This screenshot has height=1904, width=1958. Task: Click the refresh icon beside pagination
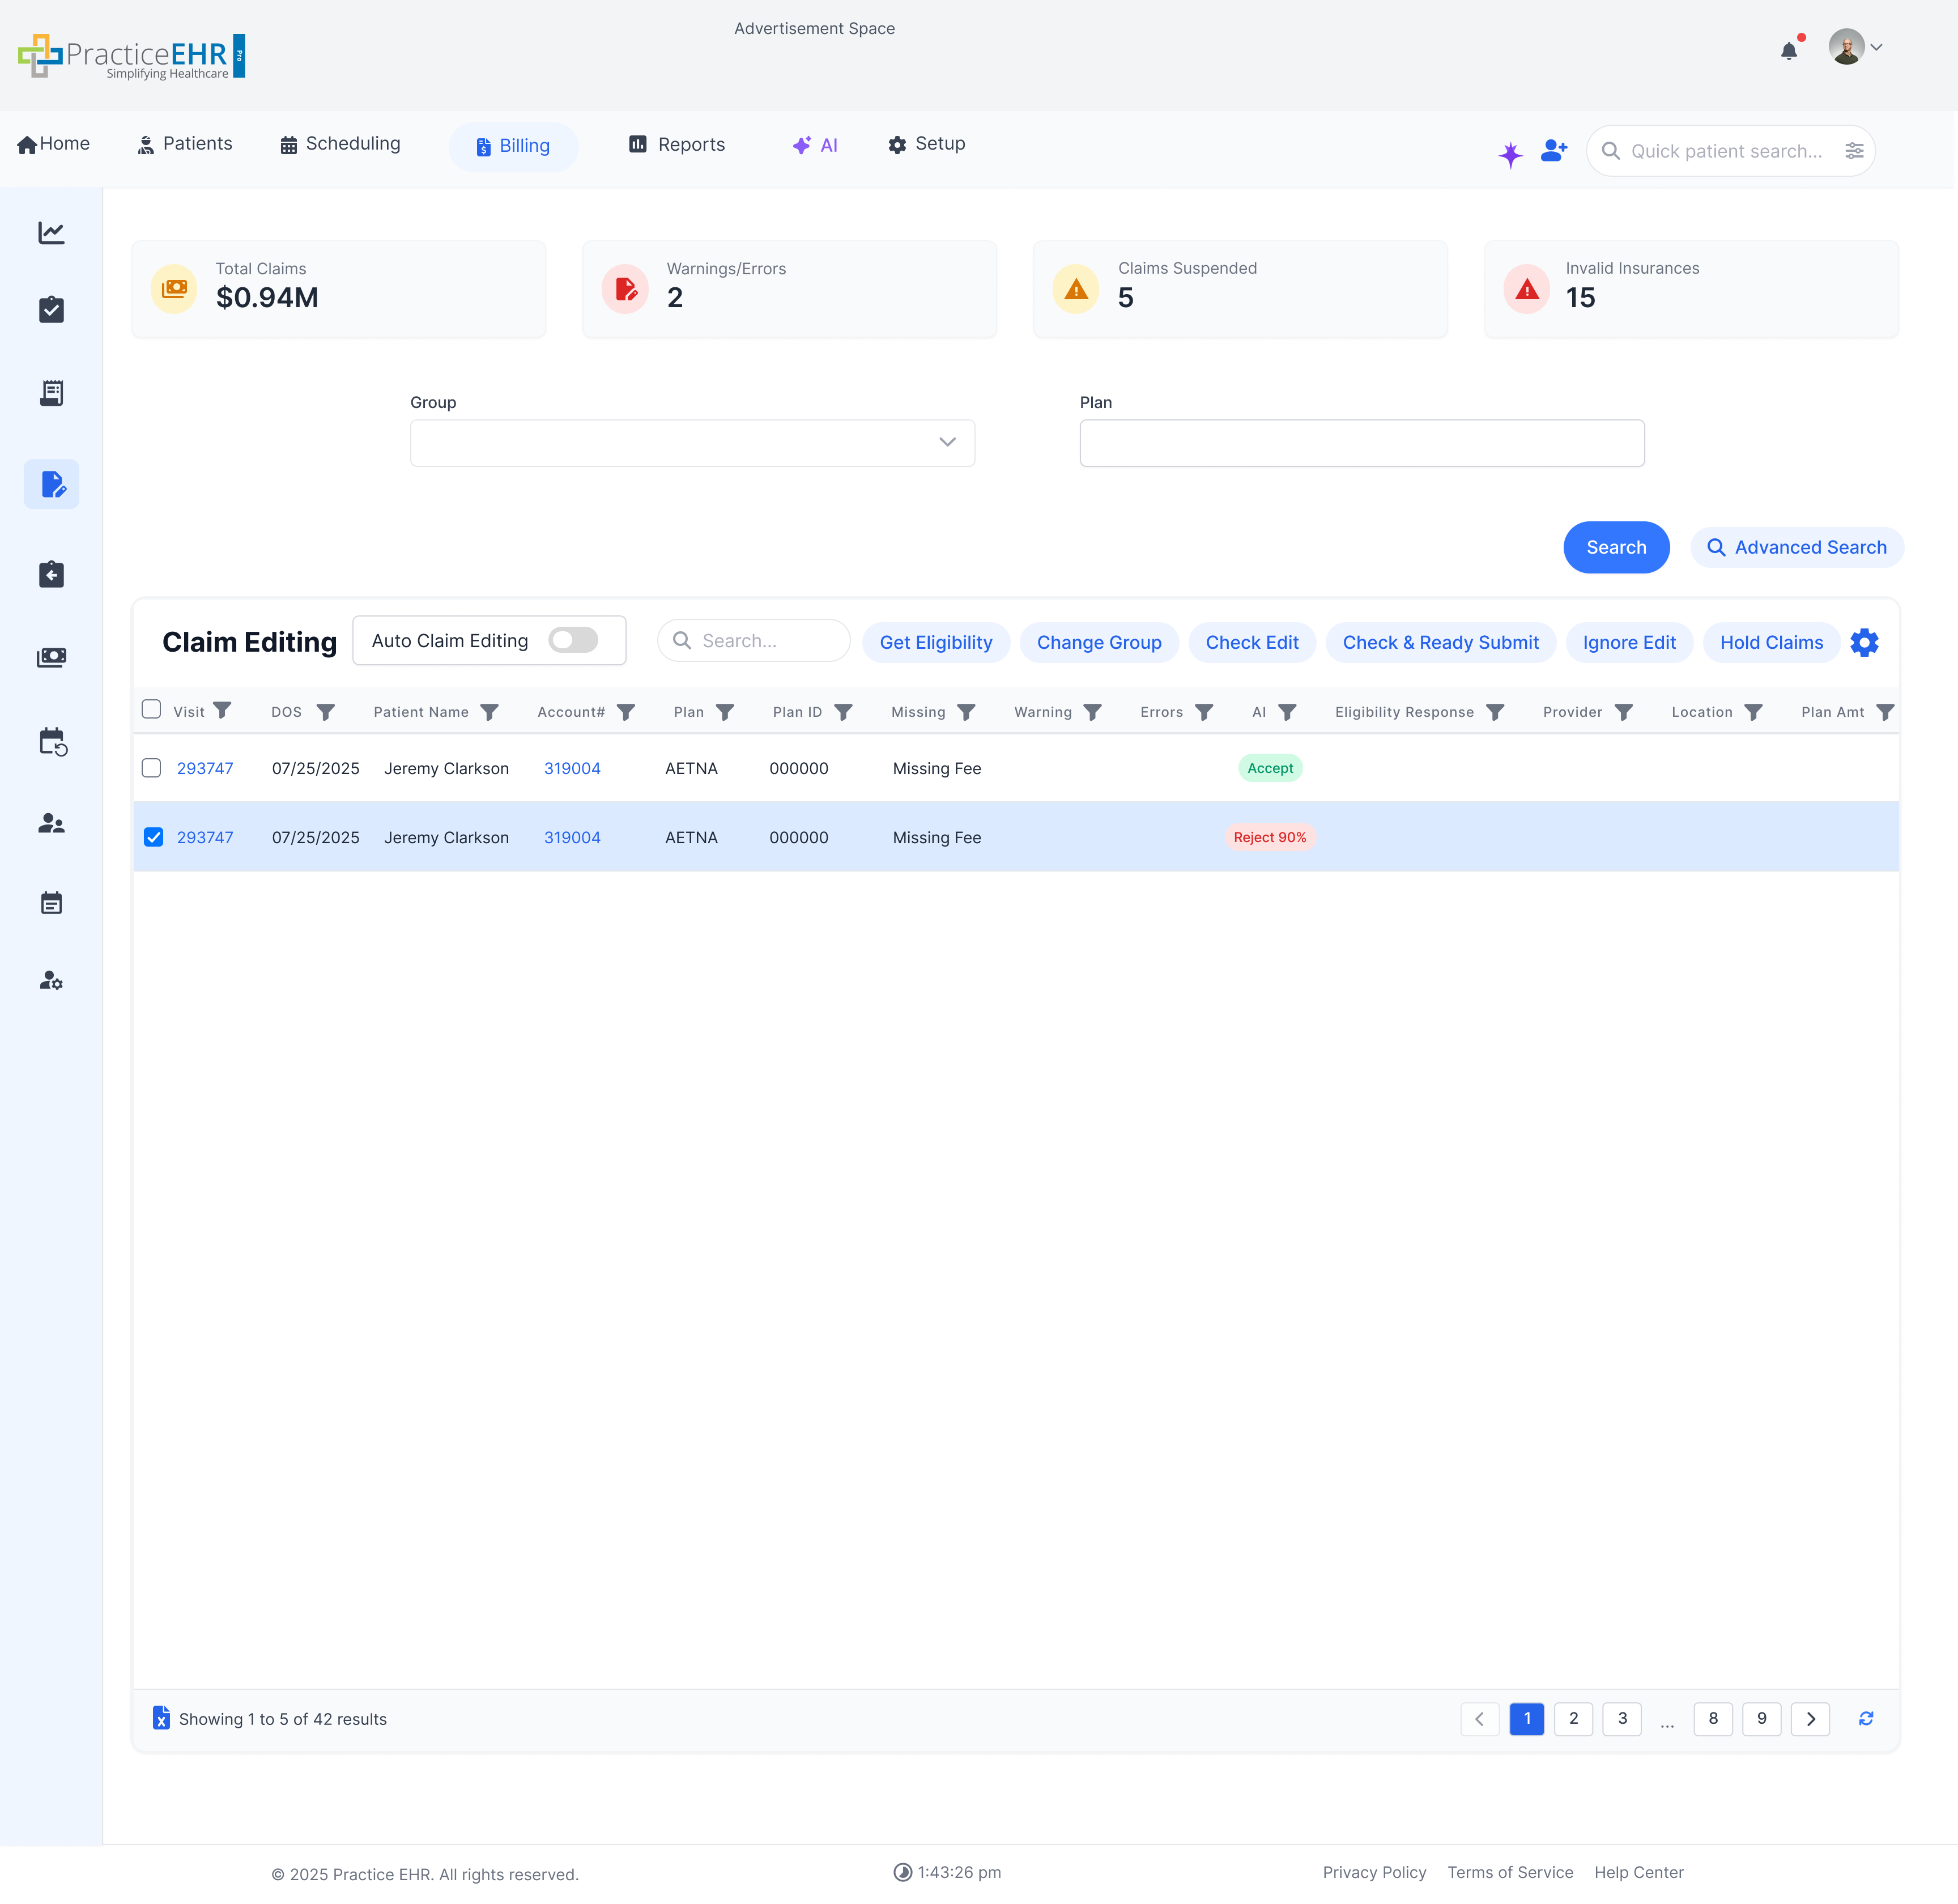(x=1865, y=1718)
